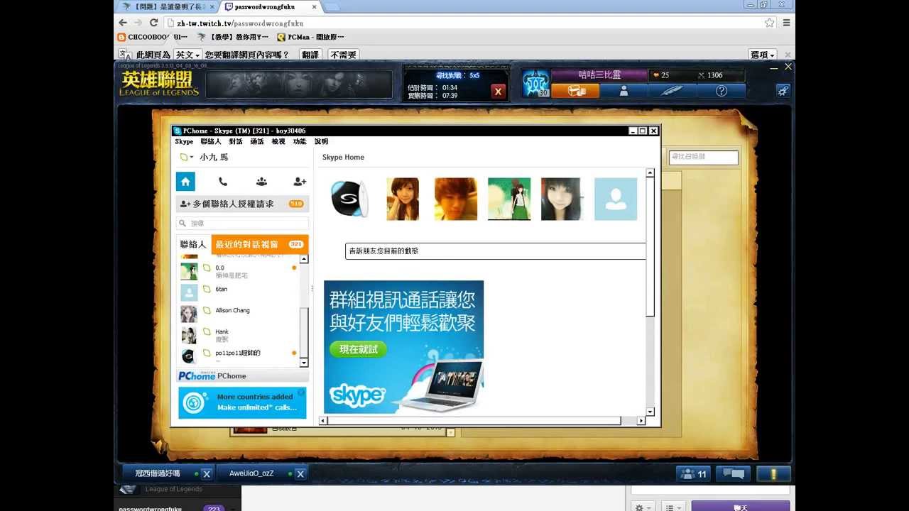Open the AweiJiaO_ozZ League chat tab
The width and height of the screenshot is (909, 511).
click(x=261, y=473)
